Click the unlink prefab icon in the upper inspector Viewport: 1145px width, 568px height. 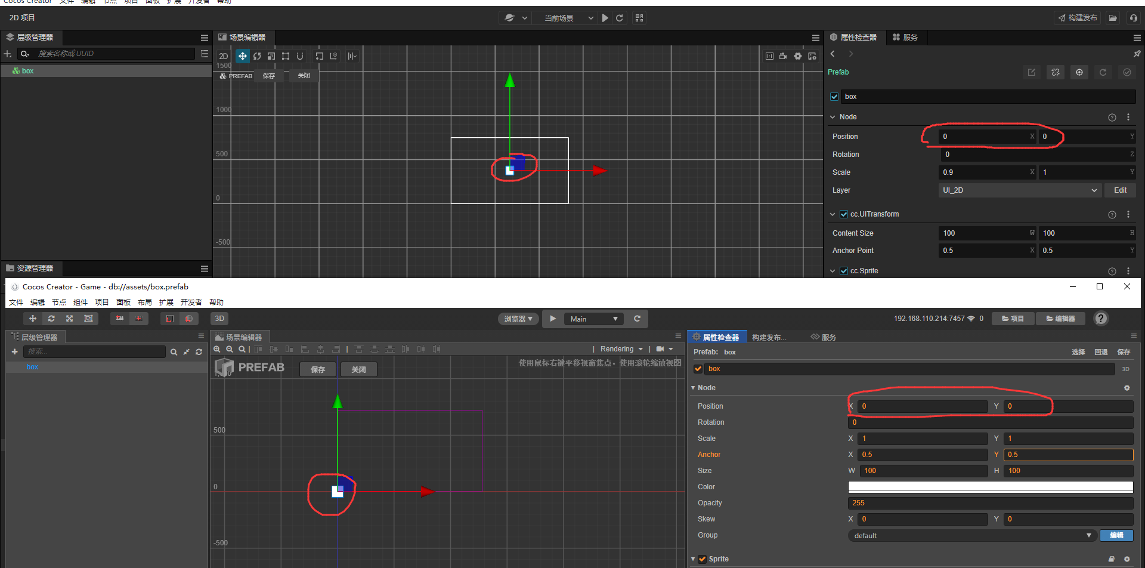[x=1056, y=72]
